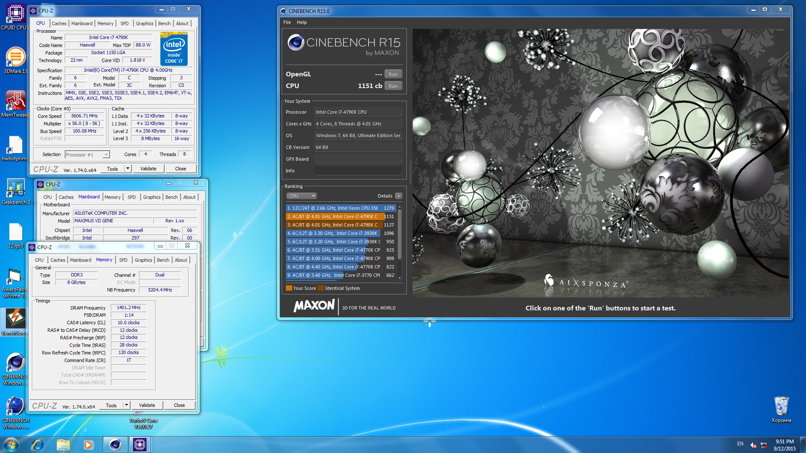Viewport: 806px width, 453px height.
Task: Open Windows Explorer from taskbar
Action: (63, 445)
